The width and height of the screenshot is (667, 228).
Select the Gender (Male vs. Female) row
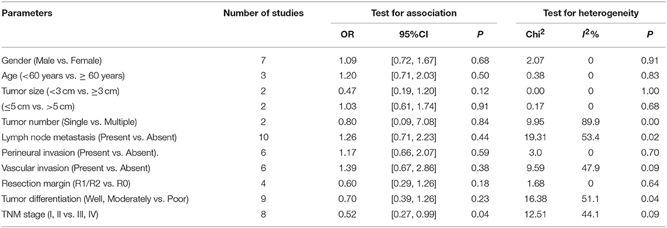tap(333, 62)
